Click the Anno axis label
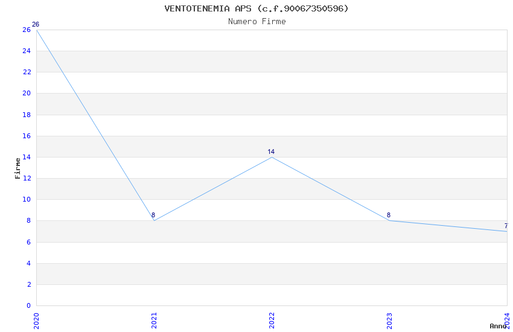The width and height of the screenshot is (513, 332). tap(498, 326)
